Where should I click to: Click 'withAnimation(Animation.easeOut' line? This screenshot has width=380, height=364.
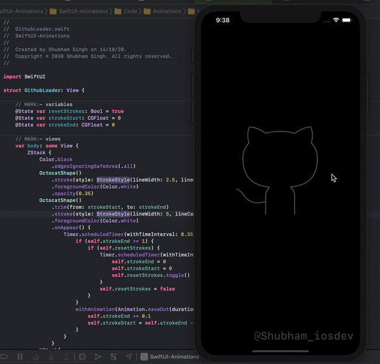(134, 309)
